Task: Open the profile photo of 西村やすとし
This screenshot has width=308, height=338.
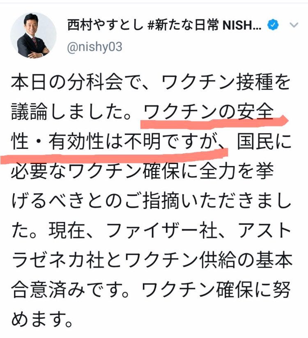Action: (x=33, y=35)
